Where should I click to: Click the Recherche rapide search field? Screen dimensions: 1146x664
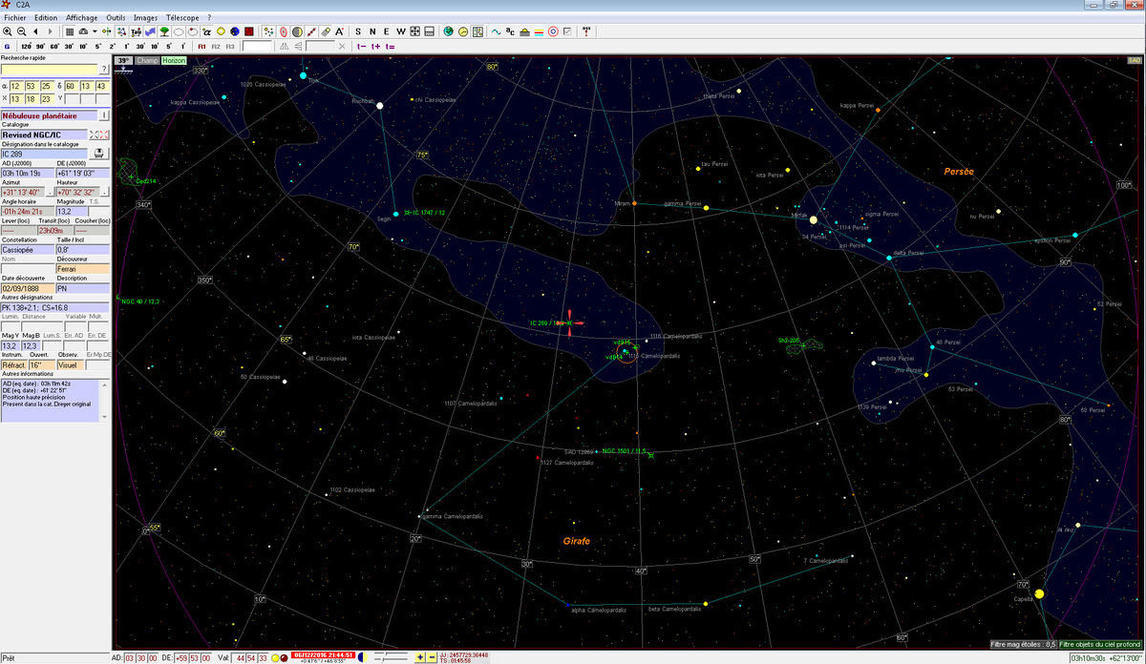pos(50,70)
